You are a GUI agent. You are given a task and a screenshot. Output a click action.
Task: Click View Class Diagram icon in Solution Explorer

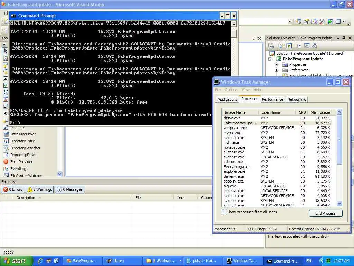click(315, 46)
